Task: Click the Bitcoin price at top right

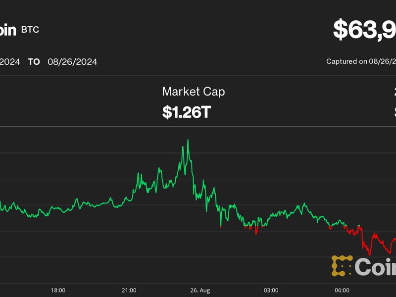Action: pyautogui.click(x=364, y=30)
